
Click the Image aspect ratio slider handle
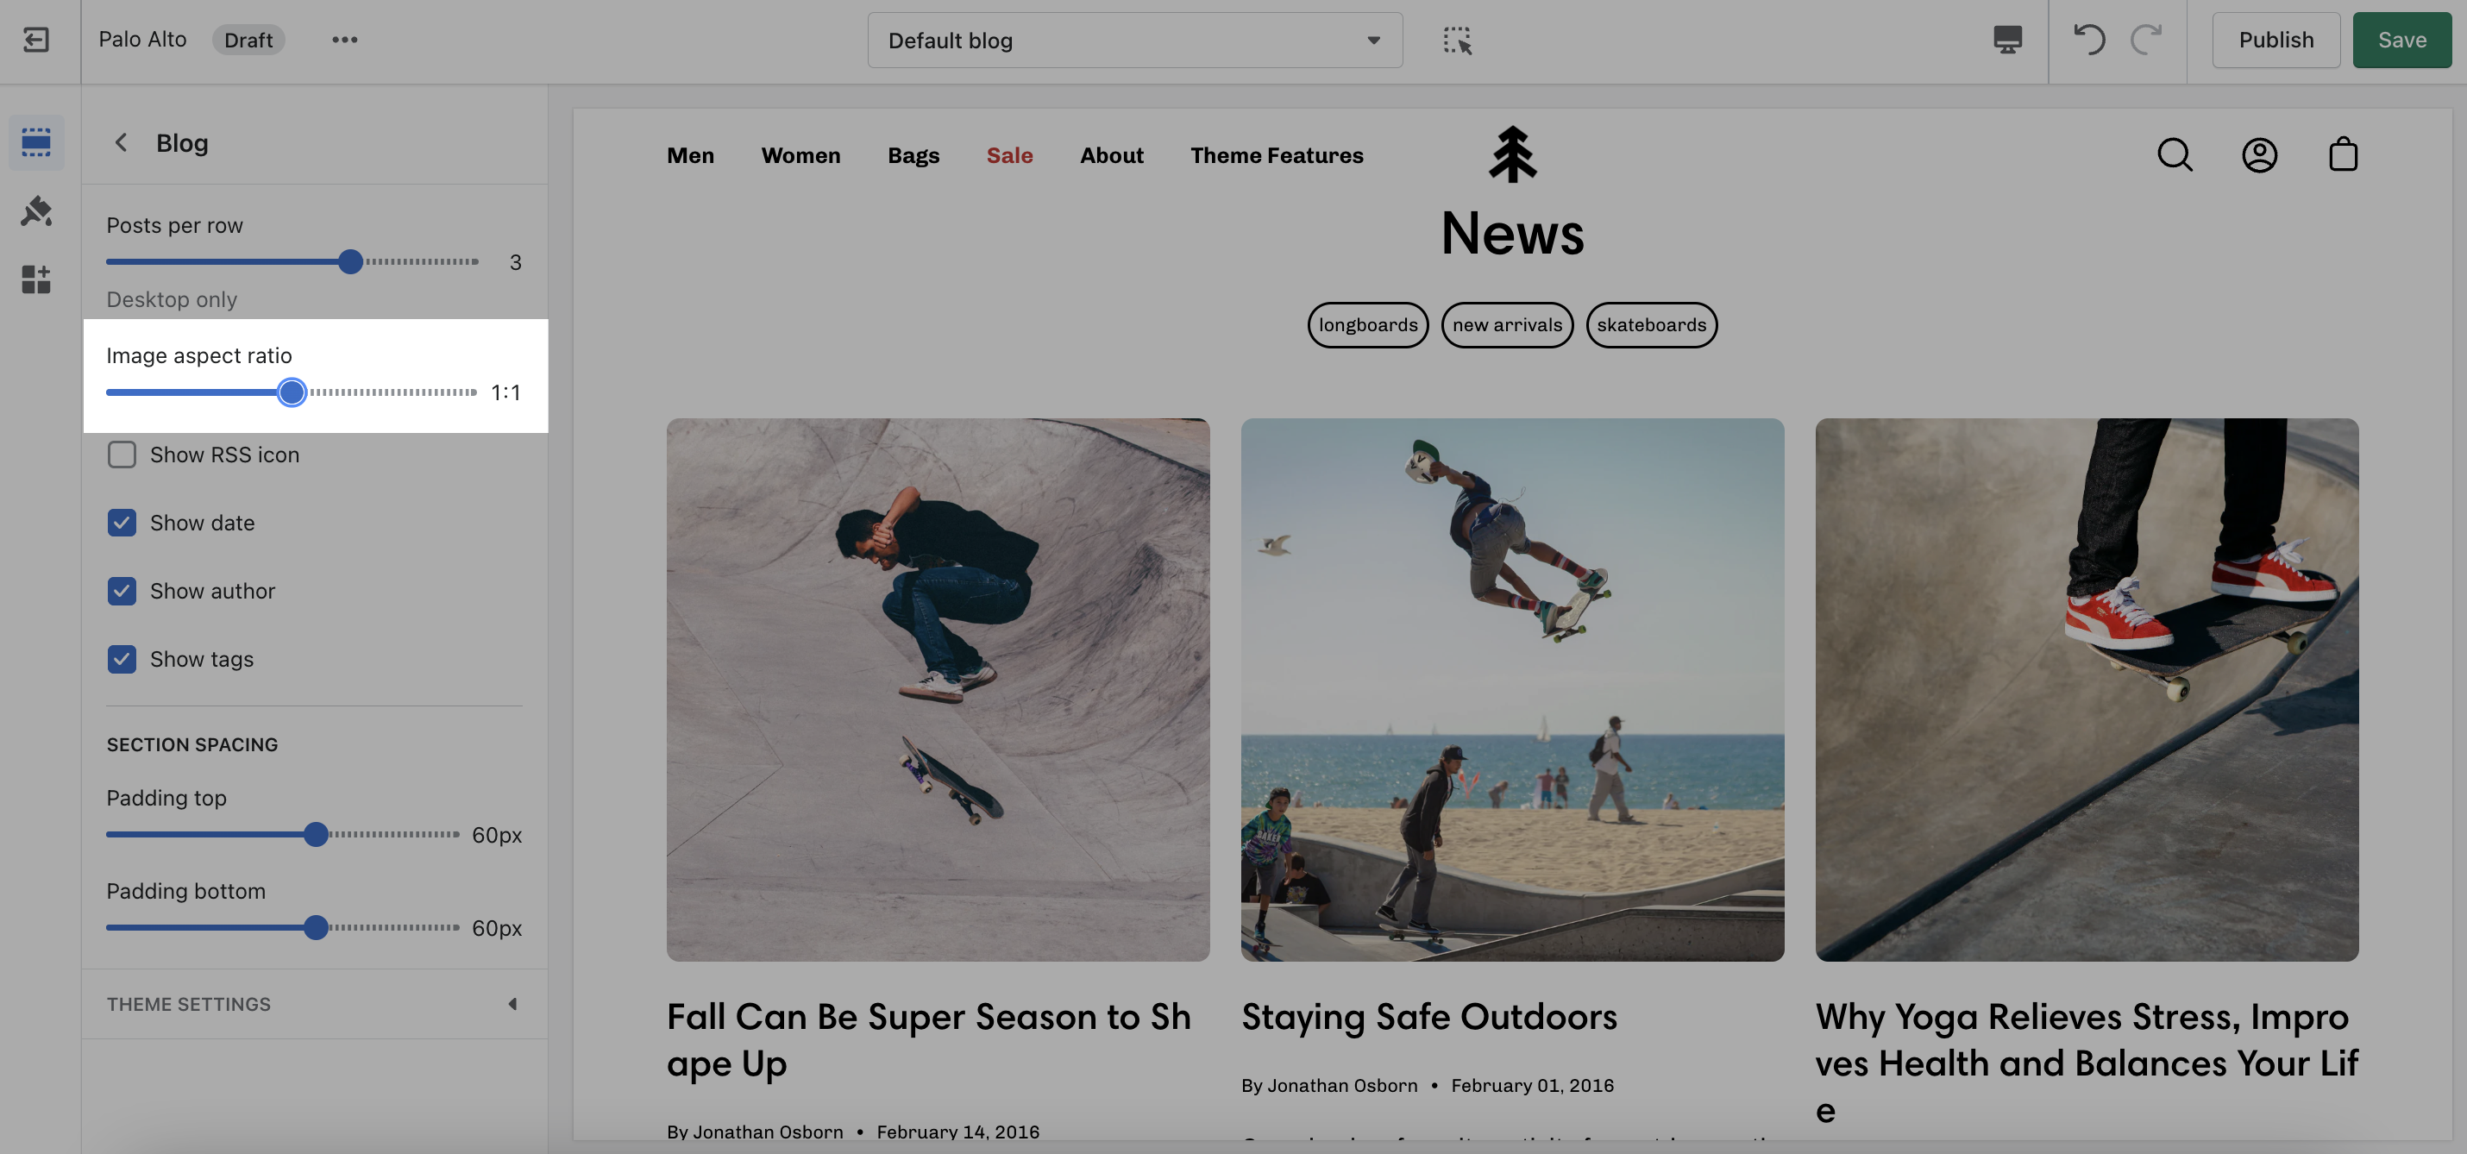click(x=292, y=392)
